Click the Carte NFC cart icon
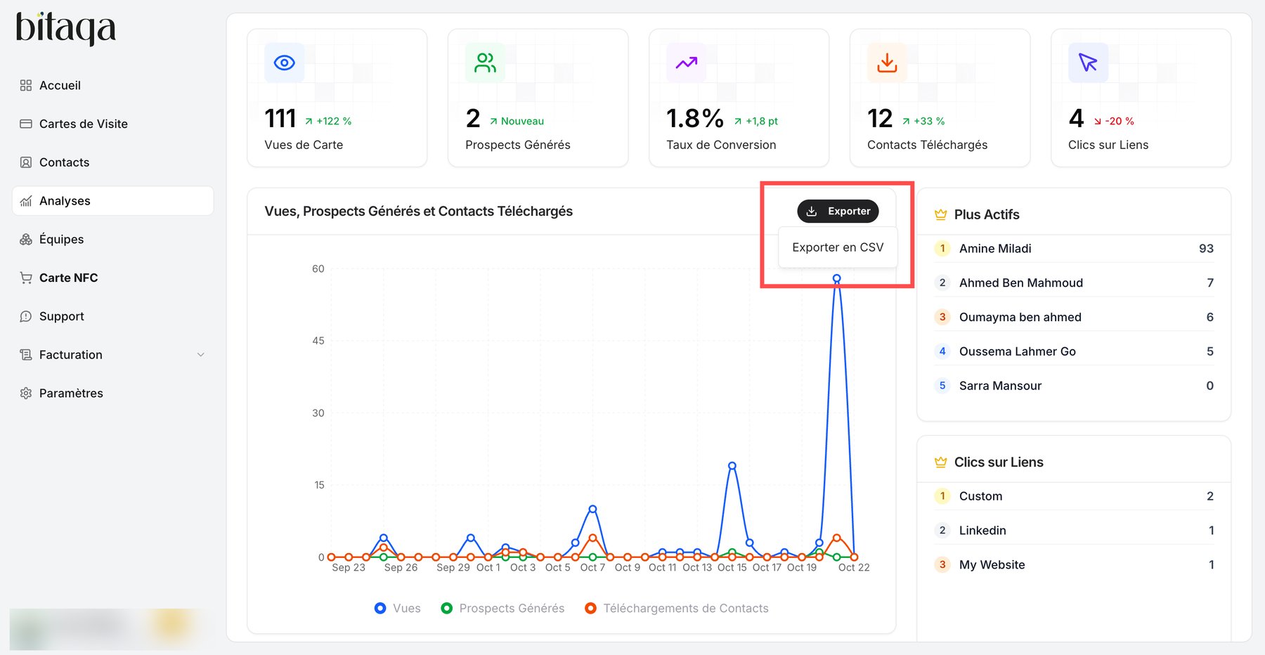This screenshot has height=655, width=1265. coord(26,278)
